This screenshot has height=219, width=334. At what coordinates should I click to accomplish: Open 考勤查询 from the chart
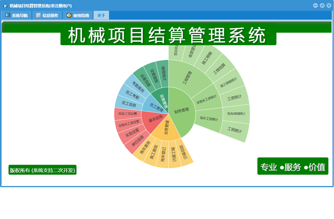point(138,87)
